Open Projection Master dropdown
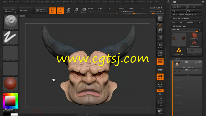The image size is (206, 116). 10,11
